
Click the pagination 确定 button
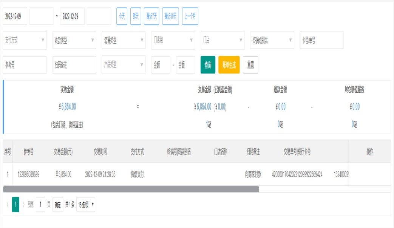(x=58, y=205)
